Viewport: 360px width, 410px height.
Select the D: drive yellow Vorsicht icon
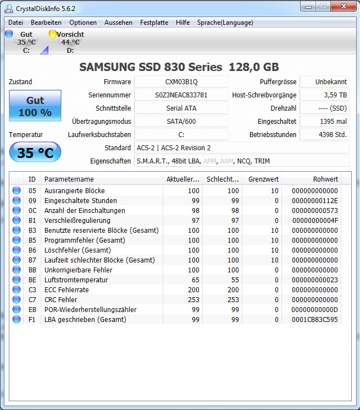53,34
